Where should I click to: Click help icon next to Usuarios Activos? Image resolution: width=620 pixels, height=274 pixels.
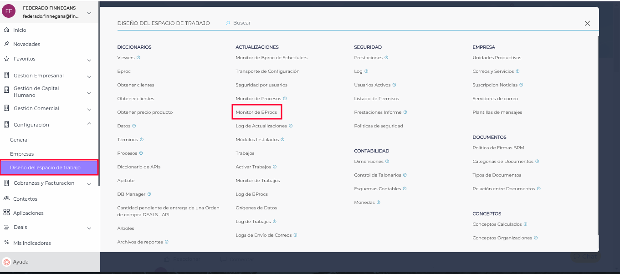395,85
